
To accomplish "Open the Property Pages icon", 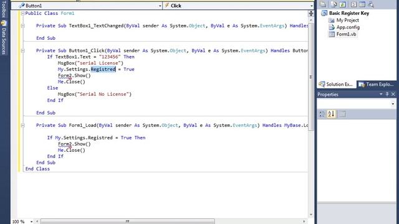I will tap(342, 114).
